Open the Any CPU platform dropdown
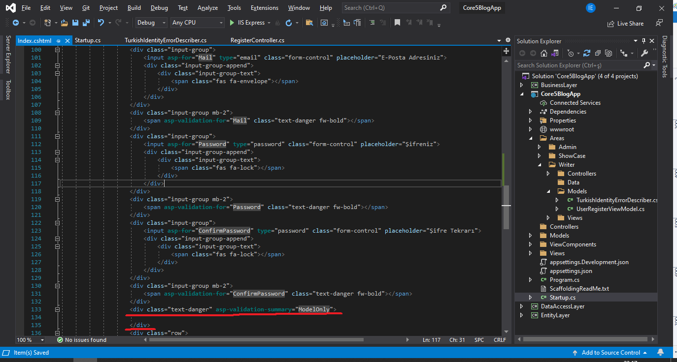677x362 pixels. (x=197, y=23)
